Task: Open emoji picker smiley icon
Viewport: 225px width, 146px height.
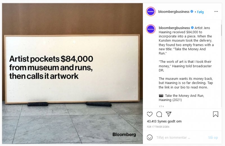Action: click(x=150, y=137)
